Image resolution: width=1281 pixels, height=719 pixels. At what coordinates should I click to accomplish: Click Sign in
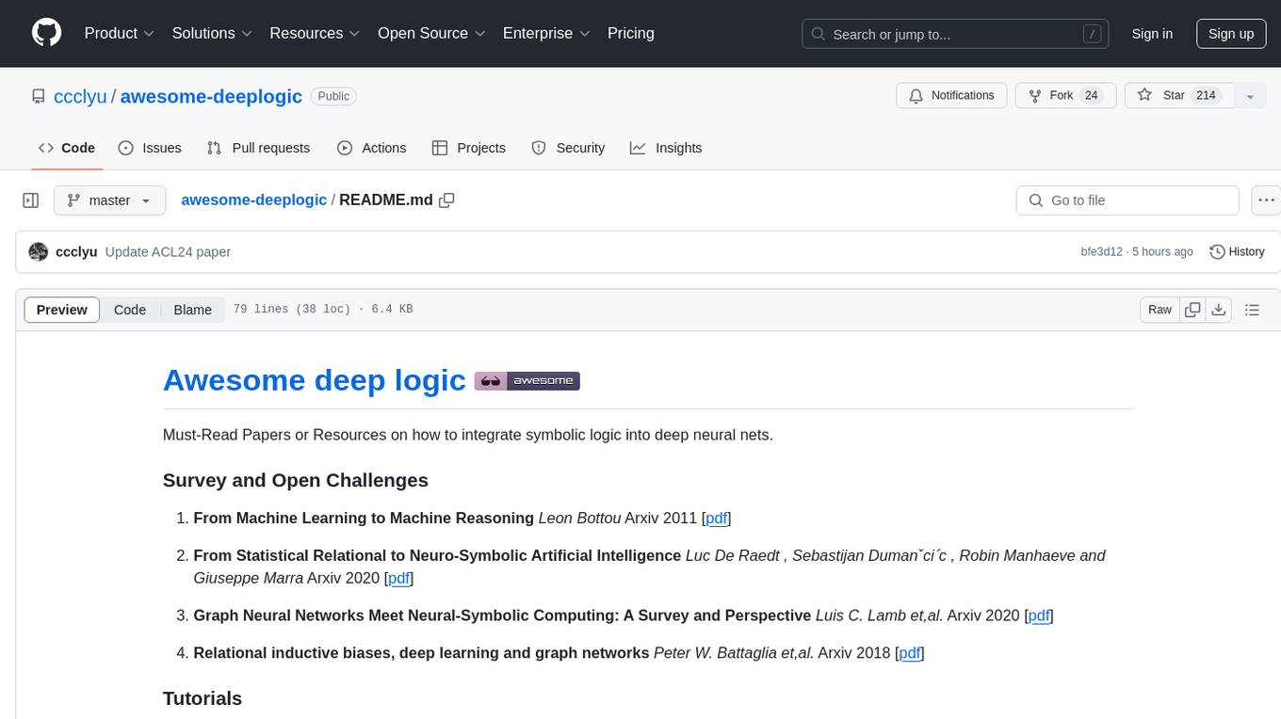tap(1152, 34)
